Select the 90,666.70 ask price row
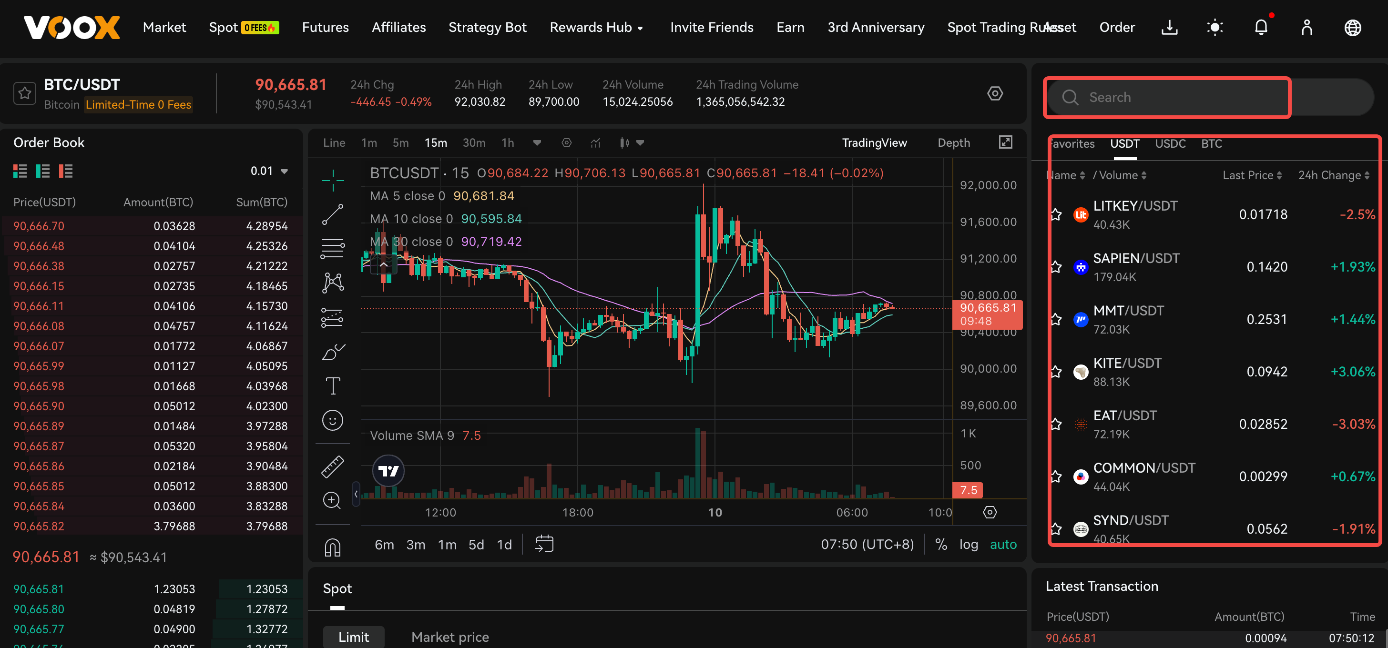 pyautogui.click(x=152, y=226)
